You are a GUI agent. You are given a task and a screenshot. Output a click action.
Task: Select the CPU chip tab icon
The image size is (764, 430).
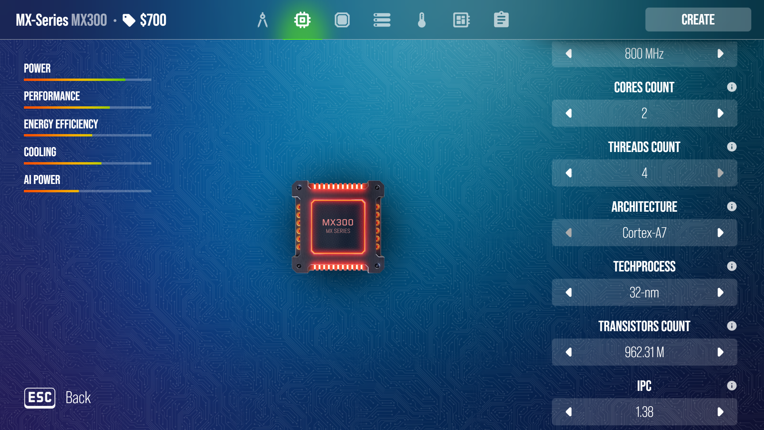[x=302, y=20]
